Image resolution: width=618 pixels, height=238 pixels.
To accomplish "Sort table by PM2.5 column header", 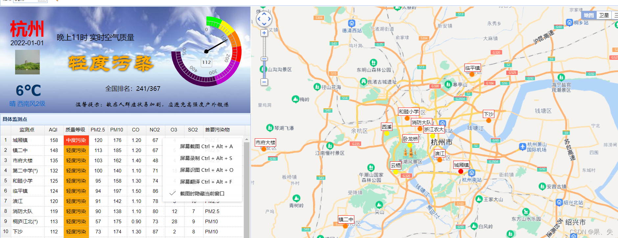I will click(x=98, y=130).
